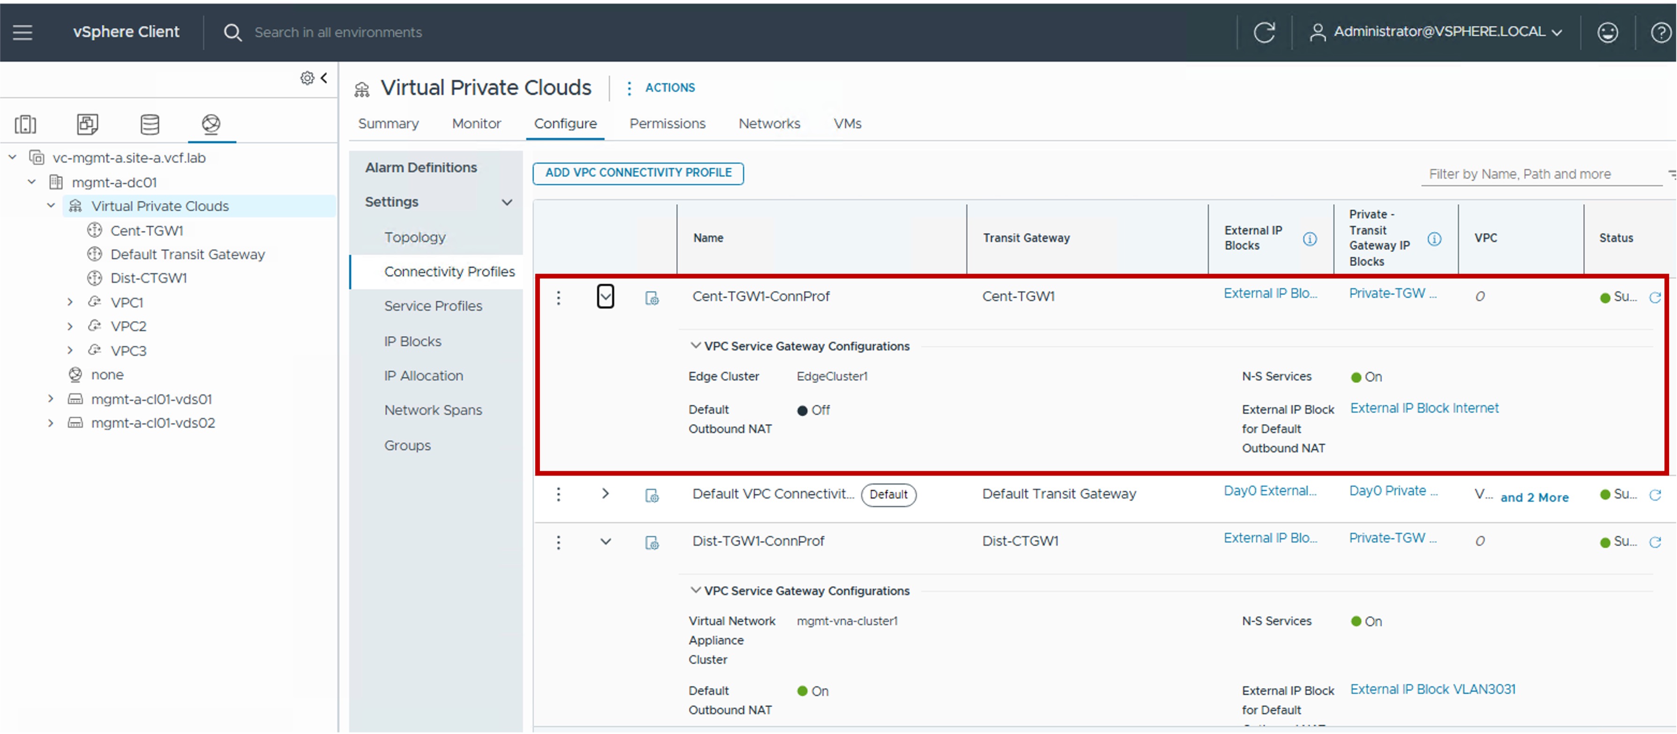1677x734 pixels.
Task: Refresh status of Dist-TGW1-ConnProf row
Action: 1655,542
